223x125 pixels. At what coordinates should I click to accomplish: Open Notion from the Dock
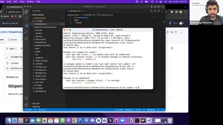coord(131,120)
